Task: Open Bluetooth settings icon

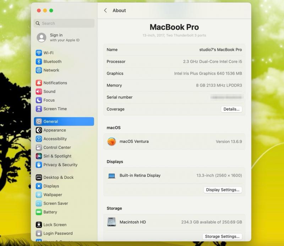Action: point(39,61)
